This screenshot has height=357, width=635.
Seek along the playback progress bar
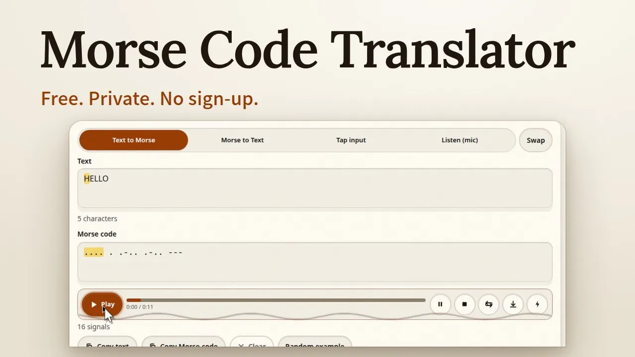[x=276, y=300]
